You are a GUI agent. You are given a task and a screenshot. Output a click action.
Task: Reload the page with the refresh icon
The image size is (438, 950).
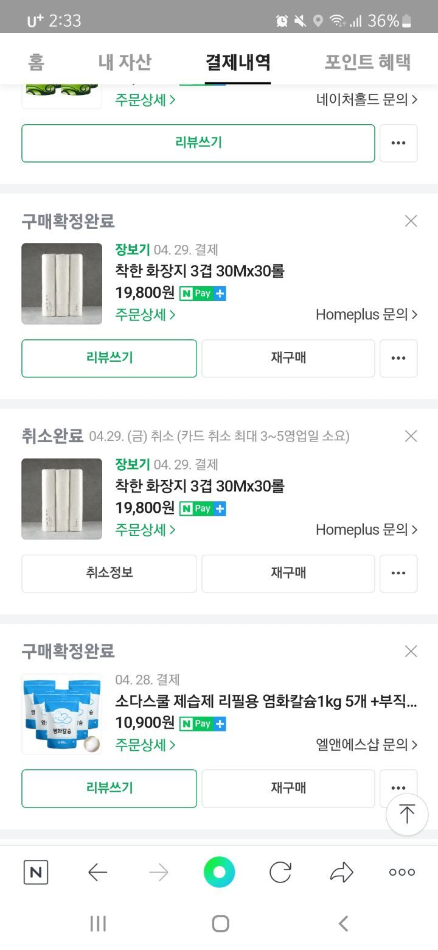(x=280, y=873)
